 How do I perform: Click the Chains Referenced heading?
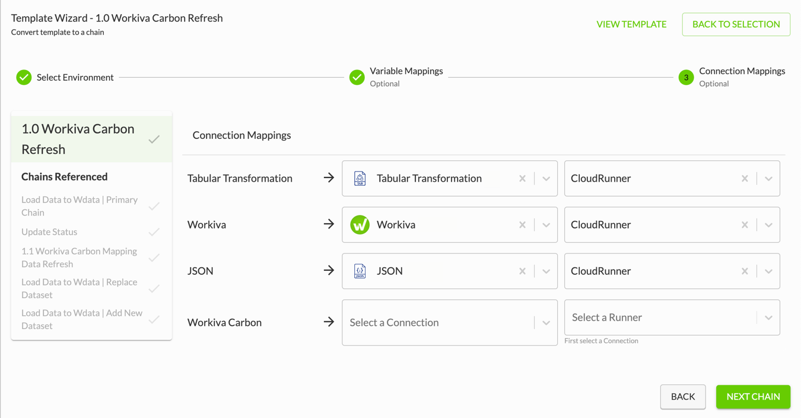tap(64, 176)
